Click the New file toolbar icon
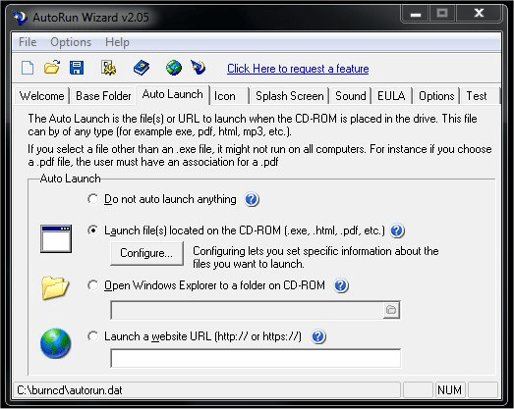 pos(28,68)
